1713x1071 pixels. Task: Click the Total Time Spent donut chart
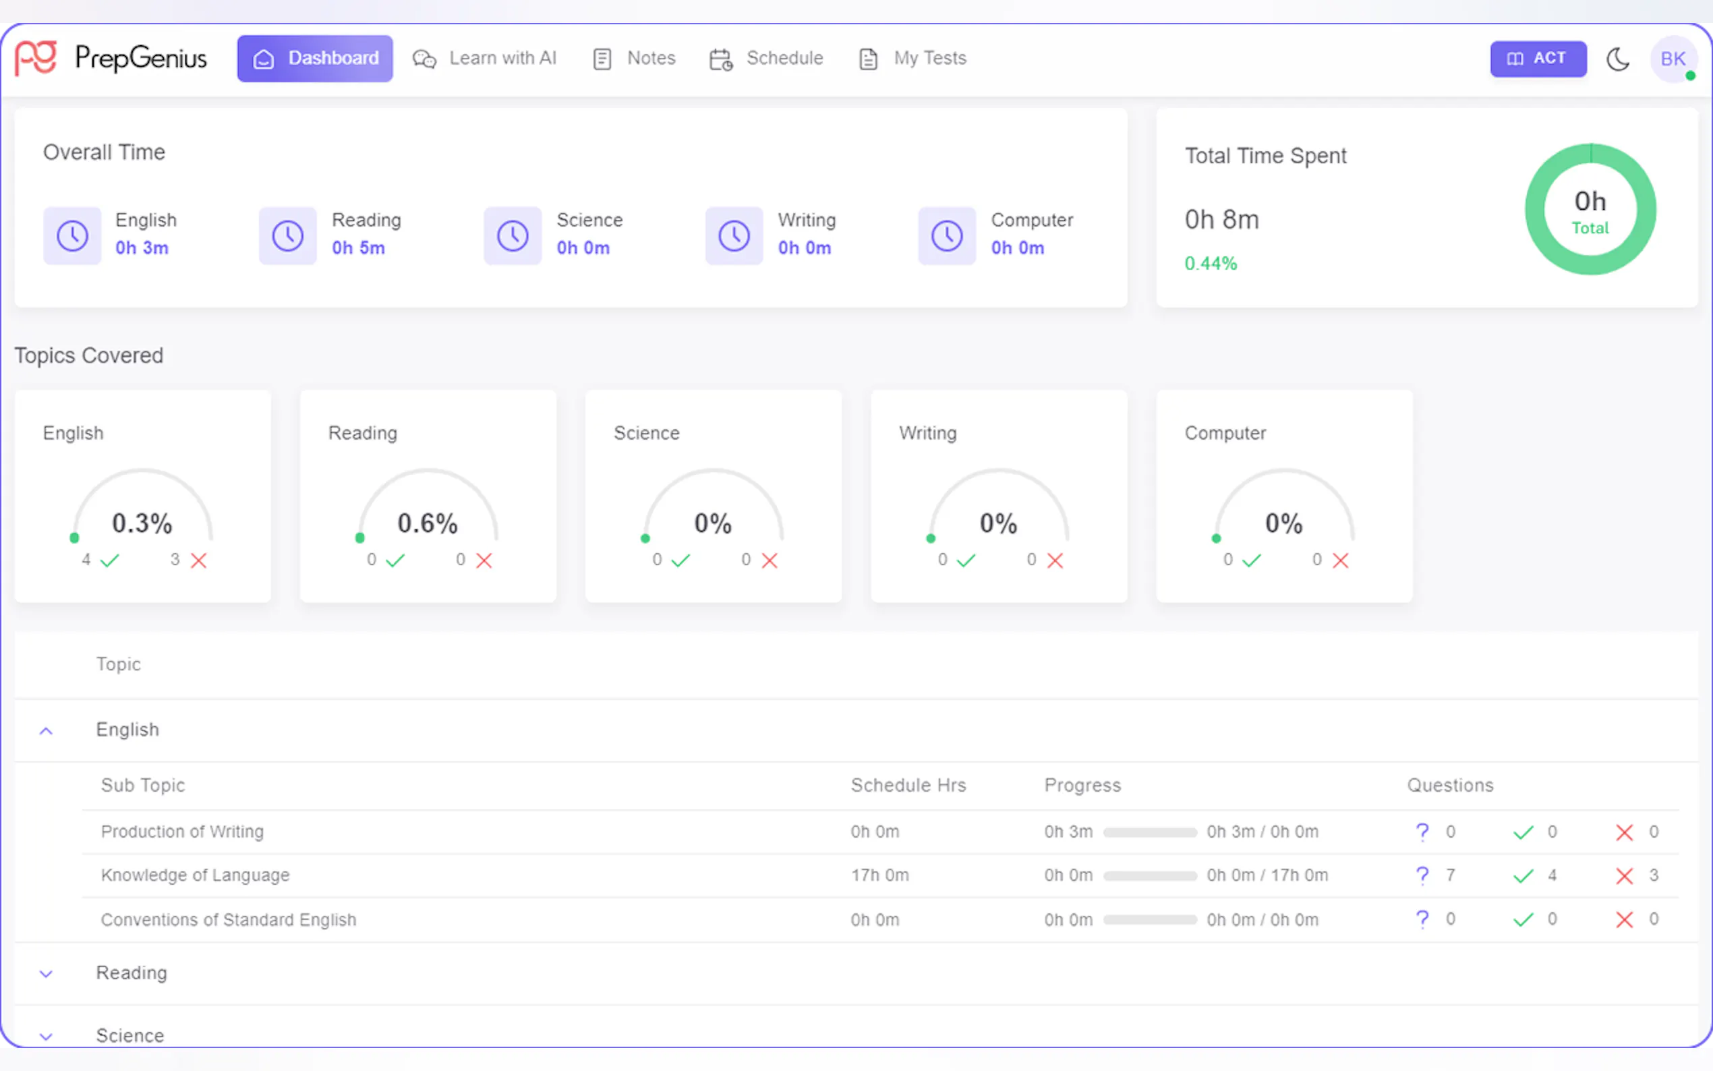click(1590, 210)
